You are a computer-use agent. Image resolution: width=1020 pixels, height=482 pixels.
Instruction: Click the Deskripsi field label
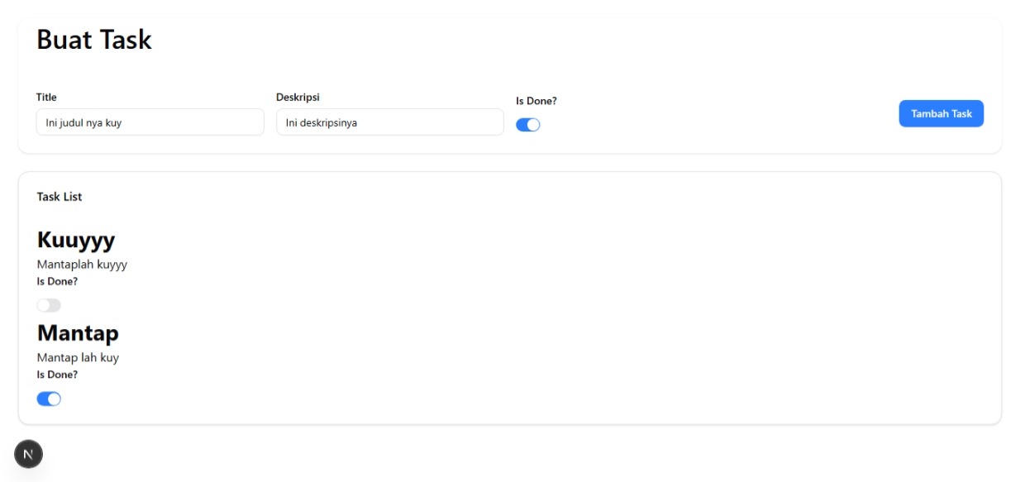(298, 95)
